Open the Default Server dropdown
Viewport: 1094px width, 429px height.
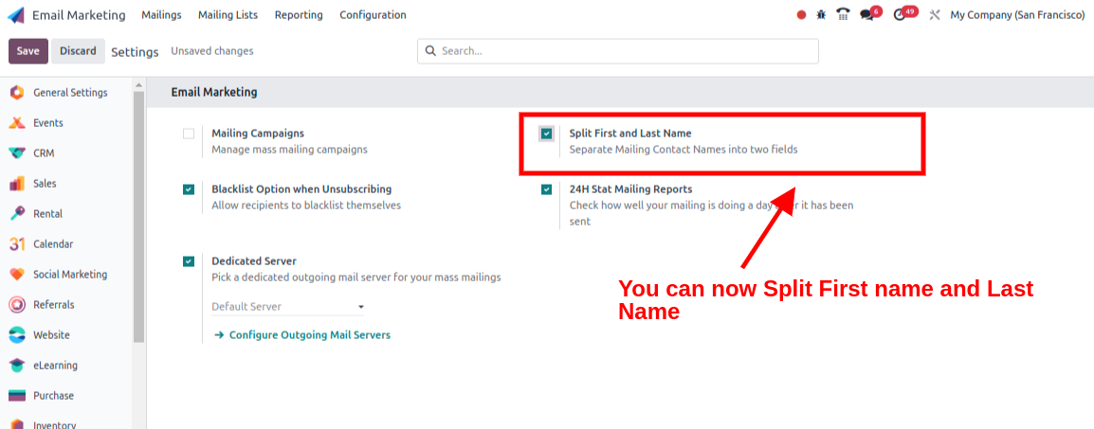[x=287, y=307]
